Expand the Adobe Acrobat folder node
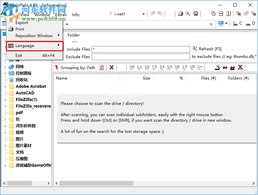258x195 pixels. pyautogui.click(x=5, y=86)
